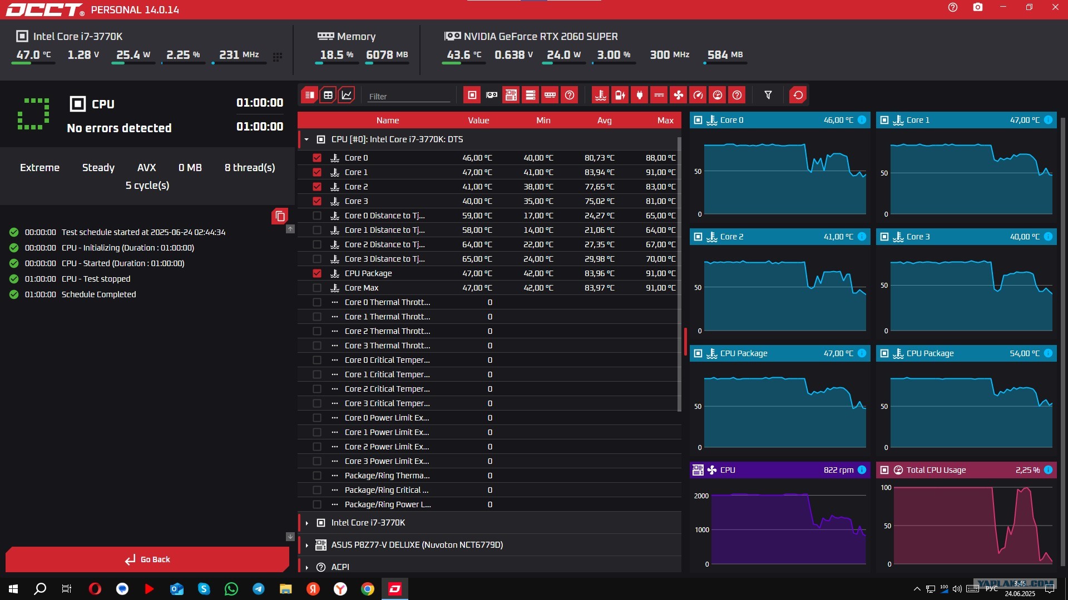Click the funnel filter icon

click(768, 95)
